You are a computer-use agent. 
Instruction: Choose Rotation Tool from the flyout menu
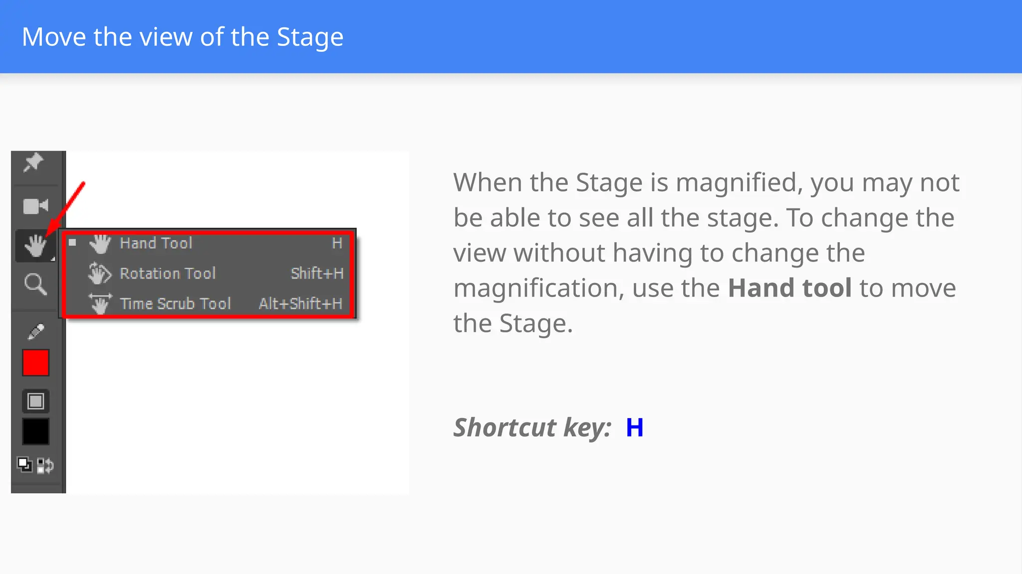[168, 274]
